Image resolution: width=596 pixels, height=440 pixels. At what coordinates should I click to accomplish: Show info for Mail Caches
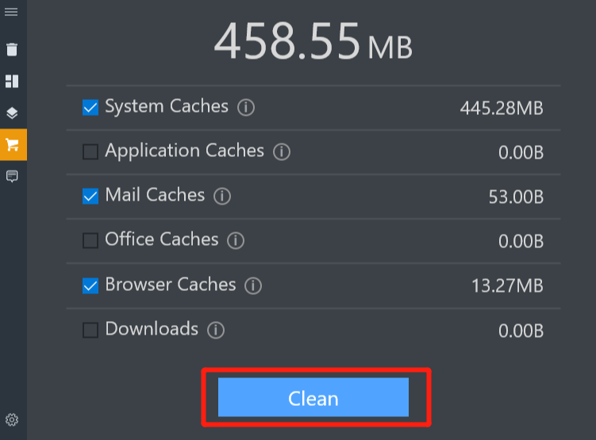(222, 197)
